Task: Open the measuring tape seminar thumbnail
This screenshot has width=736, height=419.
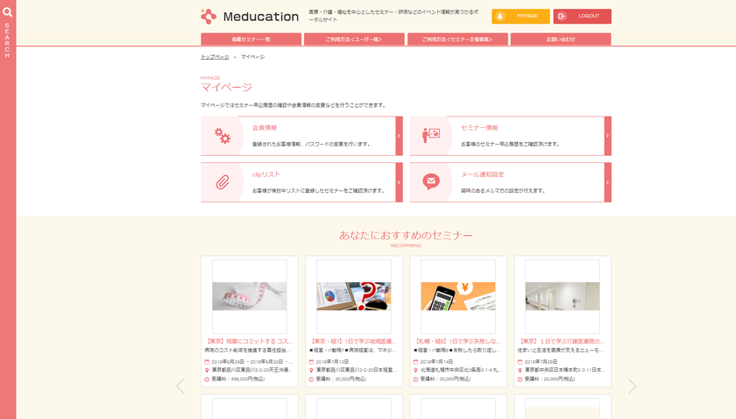Action: 250,296
